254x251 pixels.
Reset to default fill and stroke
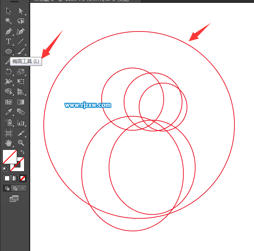point(5,169)
